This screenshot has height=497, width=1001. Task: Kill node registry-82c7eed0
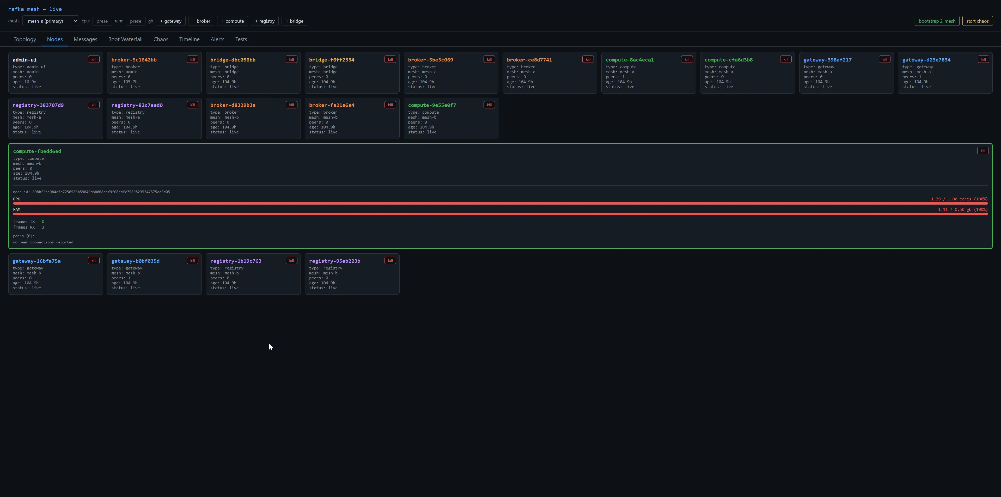pyautogui.click(x=192, y=105)
